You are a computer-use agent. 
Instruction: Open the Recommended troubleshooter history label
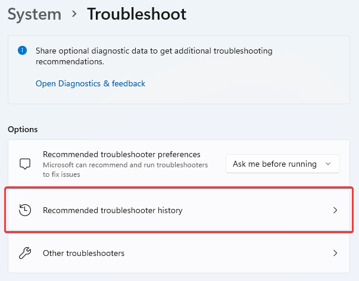113,210
